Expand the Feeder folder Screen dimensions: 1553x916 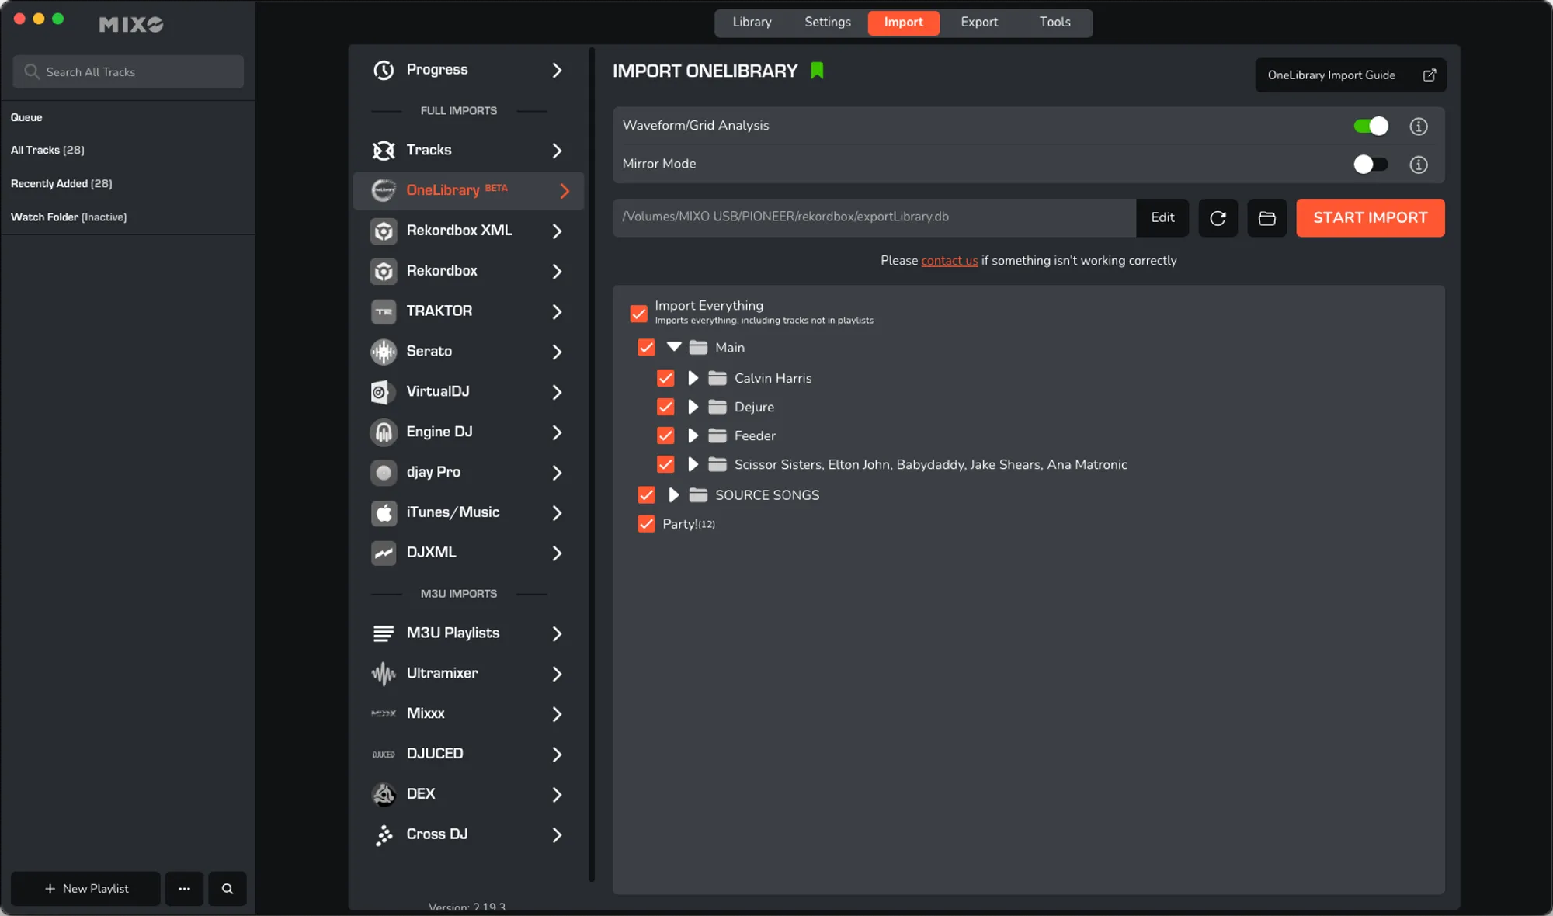(693, 435)
